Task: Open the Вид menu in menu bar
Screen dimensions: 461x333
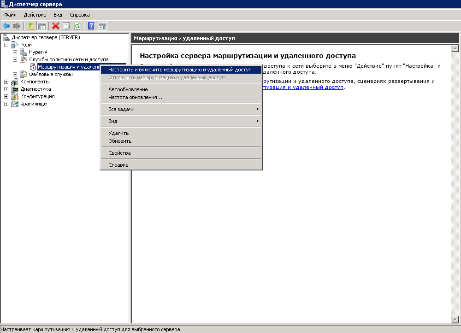Action: tap(58, 15)
